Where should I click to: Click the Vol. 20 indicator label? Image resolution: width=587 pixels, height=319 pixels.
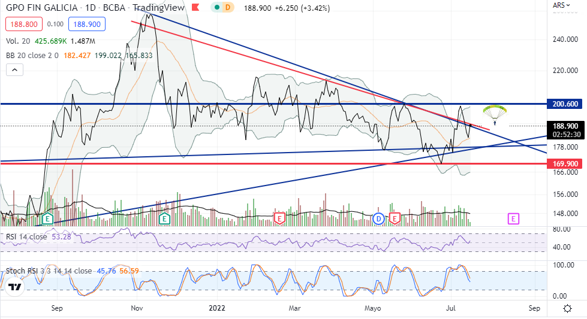click(18, 41)
